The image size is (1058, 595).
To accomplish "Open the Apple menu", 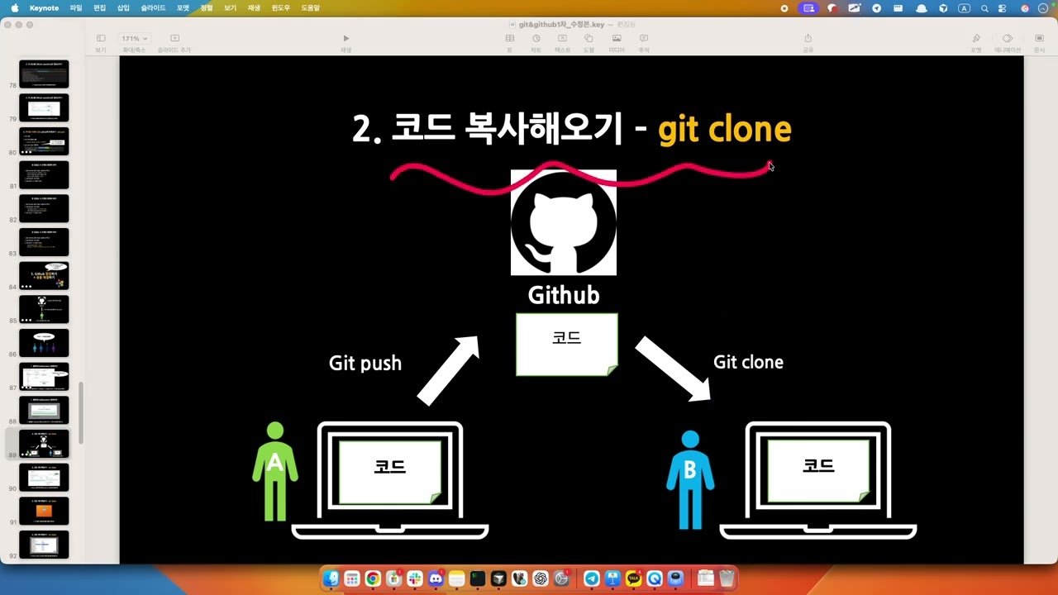I will pos(14,7).
